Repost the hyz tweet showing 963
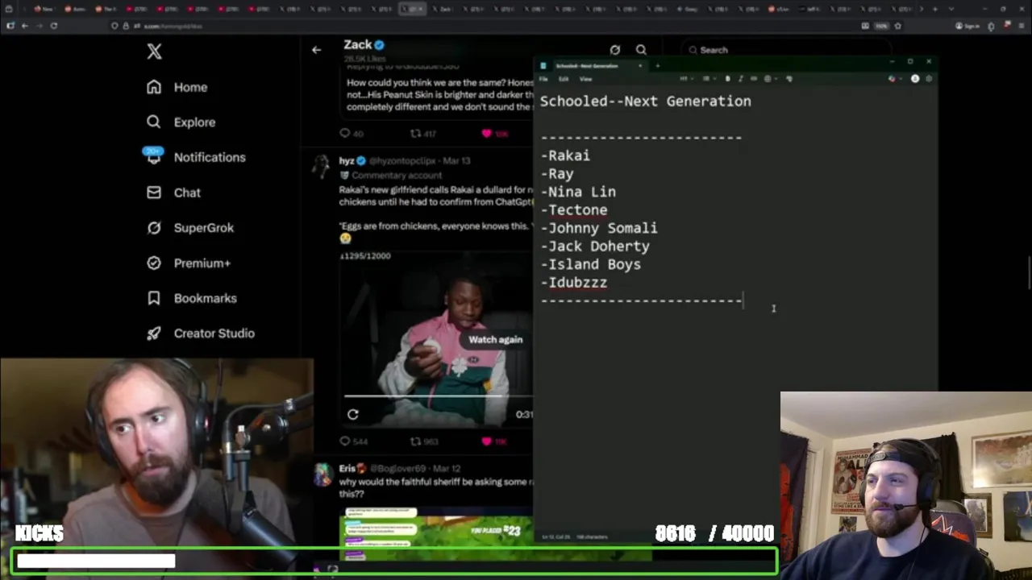Image resolution: width=1032 pixels, height=580 pixels. point(424,441)
